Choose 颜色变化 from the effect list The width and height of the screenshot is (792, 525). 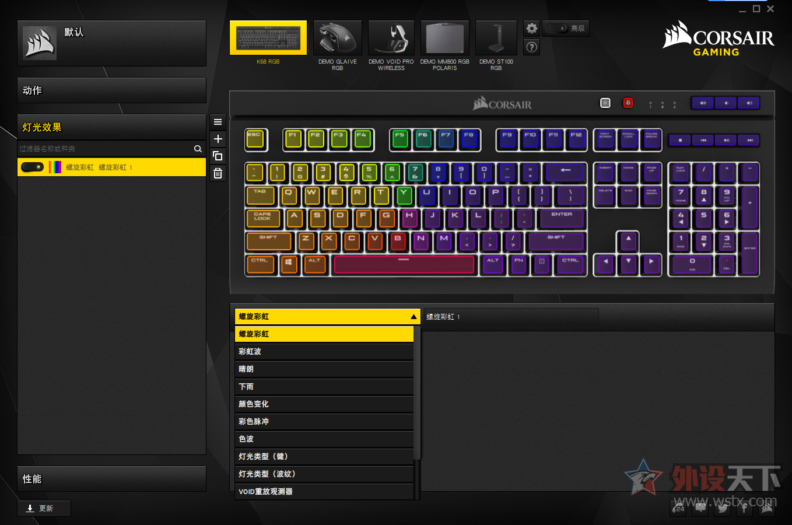click(x=324, y=404)
